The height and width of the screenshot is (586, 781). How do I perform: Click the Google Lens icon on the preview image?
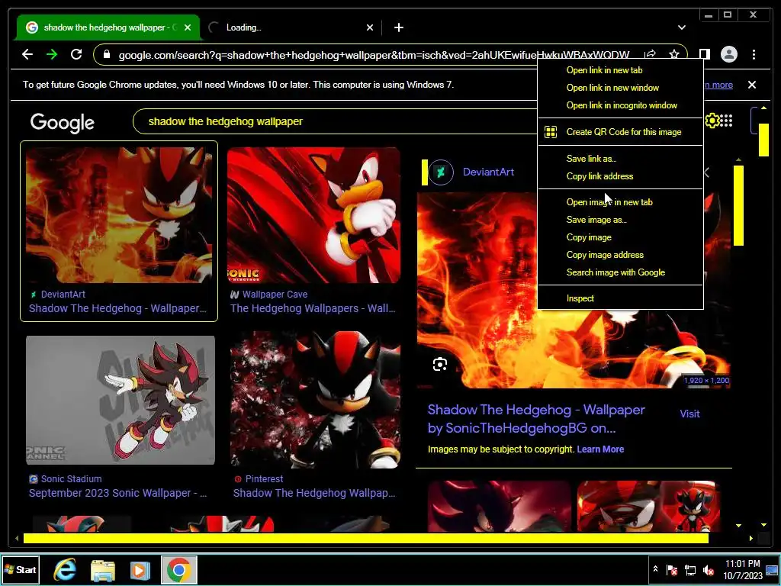(440, 364)
